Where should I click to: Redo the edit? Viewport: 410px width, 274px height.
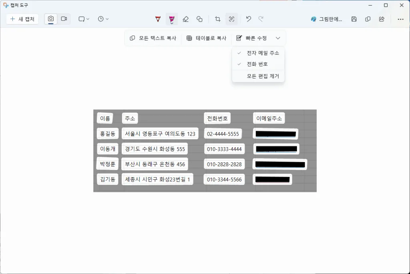point(261,19)
